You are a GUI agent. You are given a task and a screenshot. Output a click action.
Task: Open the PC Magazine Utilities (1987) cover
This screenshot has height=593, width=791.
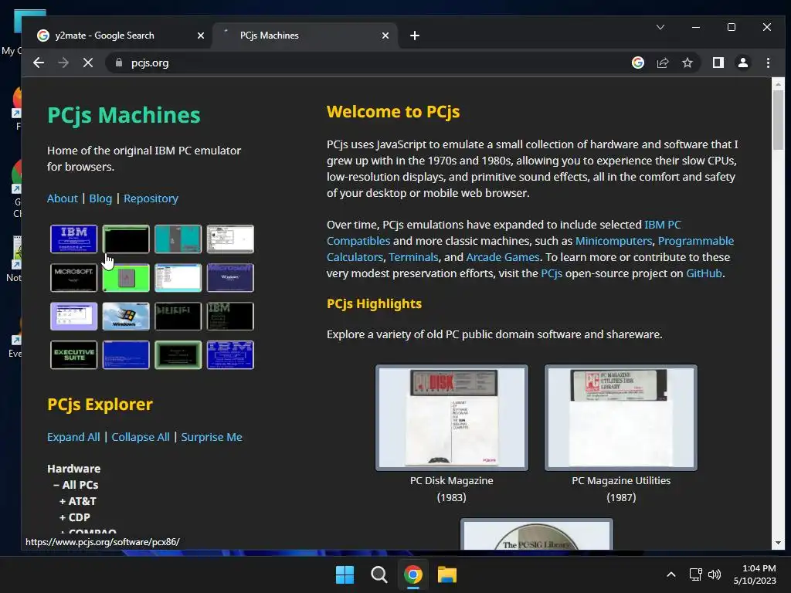coord(621,418)
